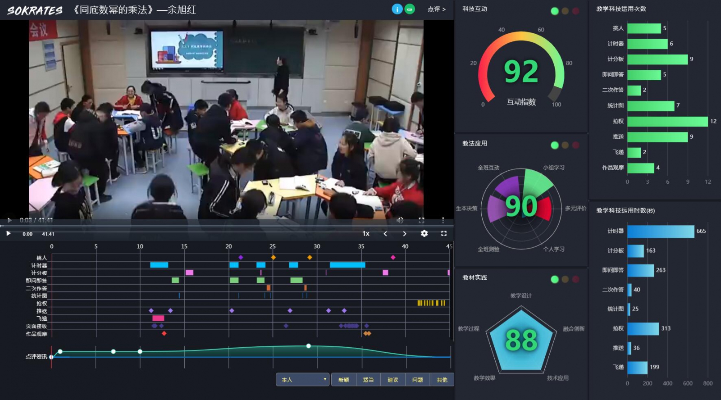The width and height of the screenshot is (721, 400).
Task: Change the 1x playback speed
Action: point(366,233)
